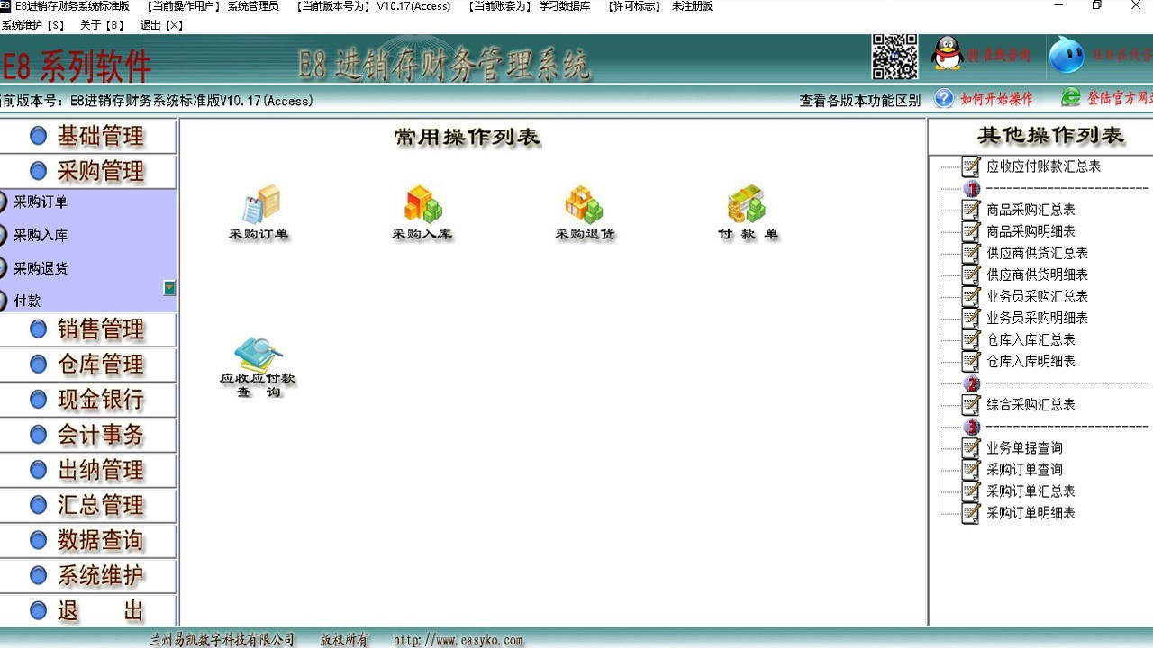Open the 关于 menu in menu bar

click(101, 25)
